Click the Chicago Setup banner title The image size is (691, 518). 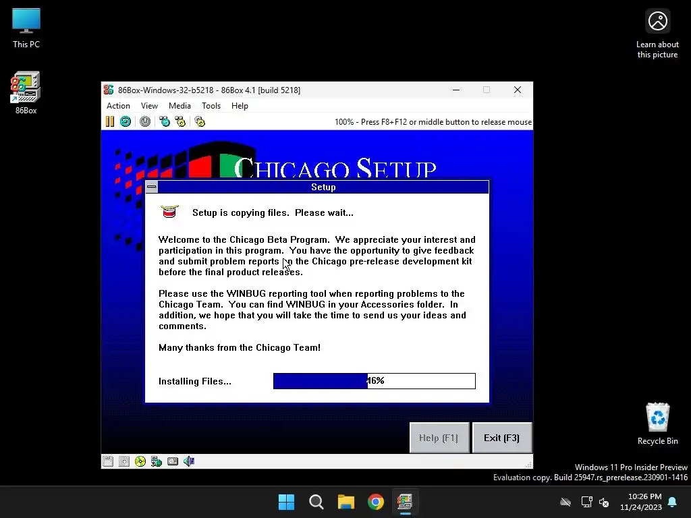[x=335, y=167]
